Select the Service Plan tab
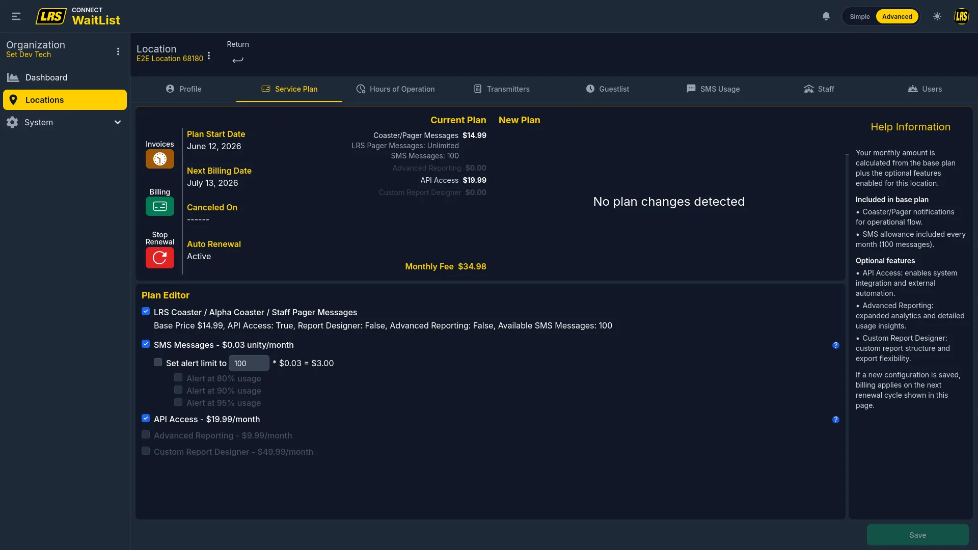The height and width of the screenshot is (550, 978). (289, 89)
